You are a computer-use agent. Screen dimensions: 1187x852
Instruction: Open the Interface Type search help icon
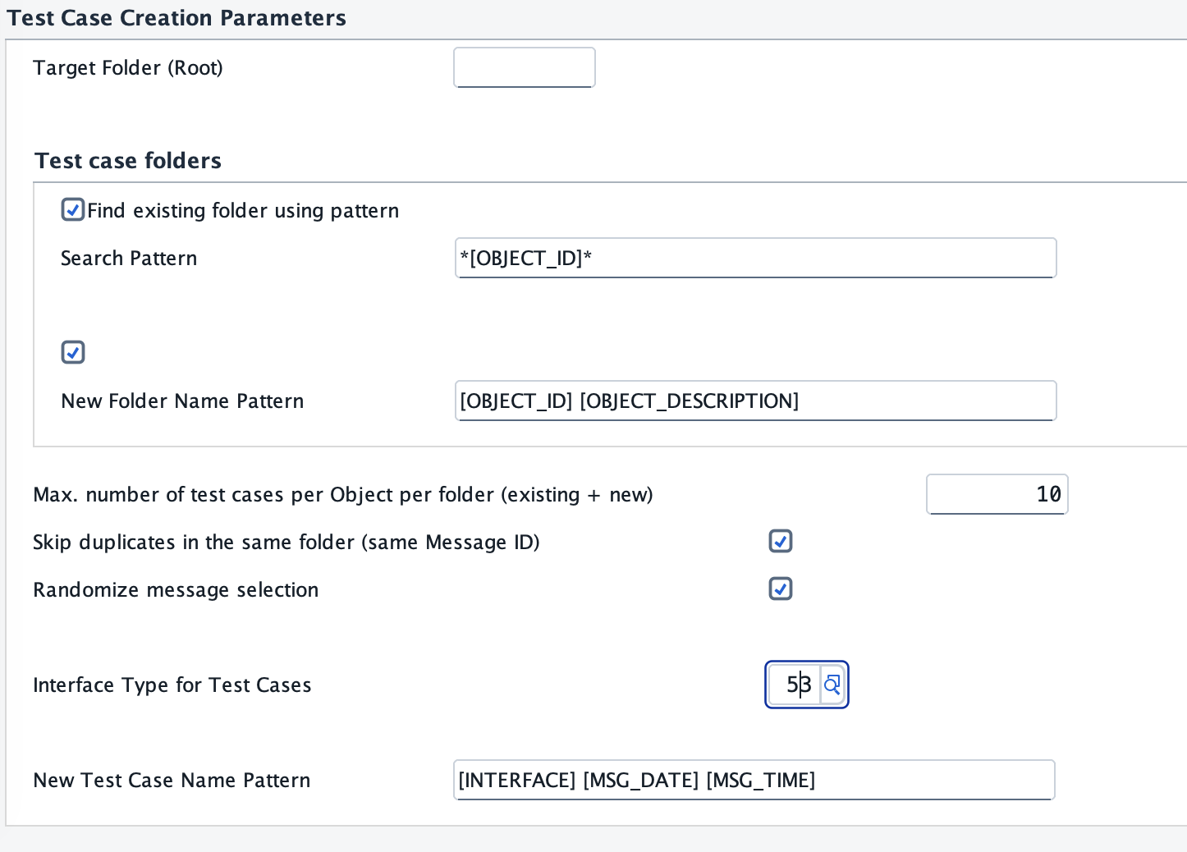click(x=832, y=685)
